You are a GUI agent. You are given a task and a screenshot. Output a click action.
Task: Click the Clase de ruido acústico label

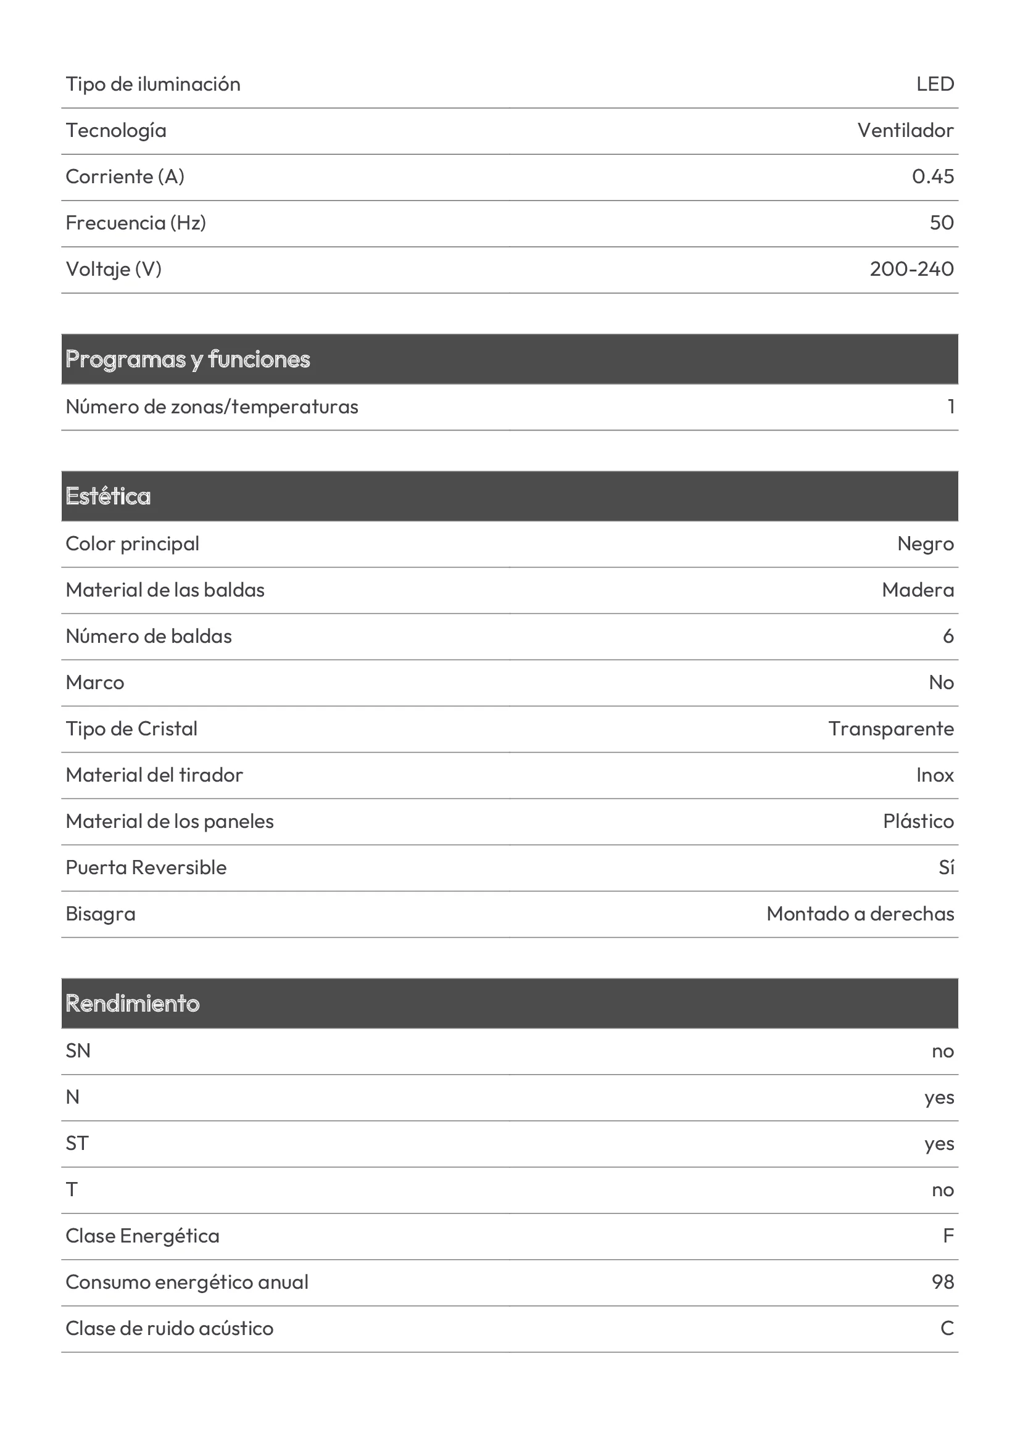tap(169, 1329)
